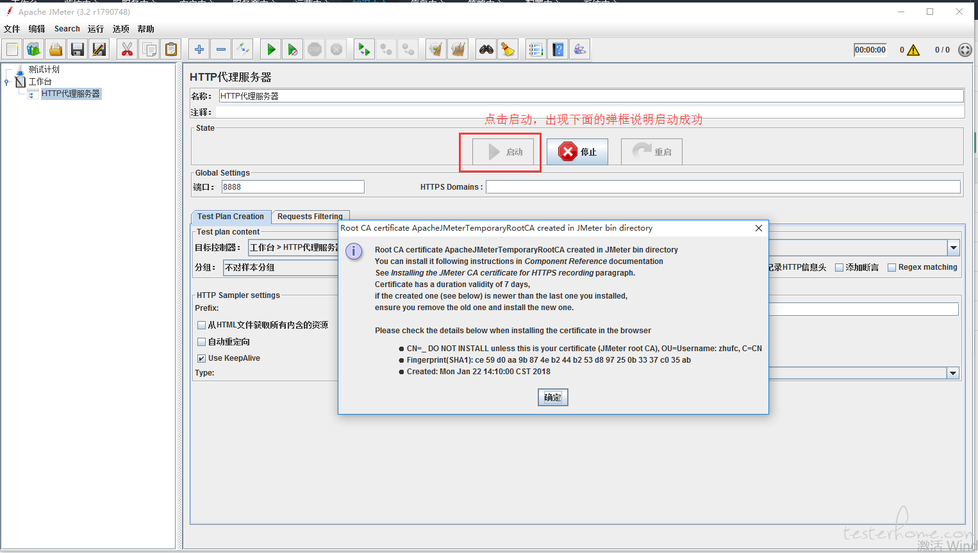Click the What's this node icon
978x553 pixels.
[580, 49]
